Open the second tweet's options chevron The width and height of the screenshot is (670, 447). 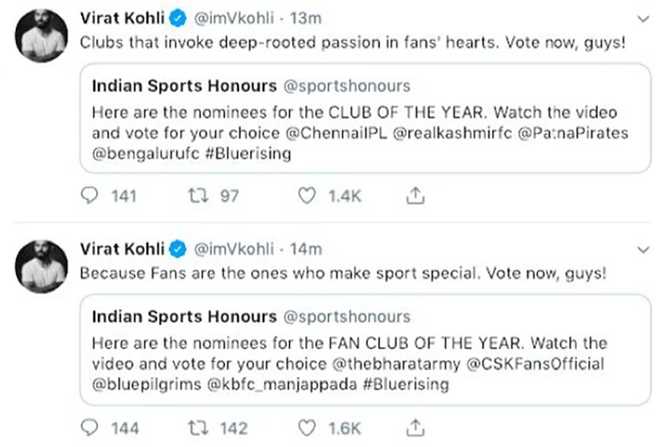coord(642,250)
